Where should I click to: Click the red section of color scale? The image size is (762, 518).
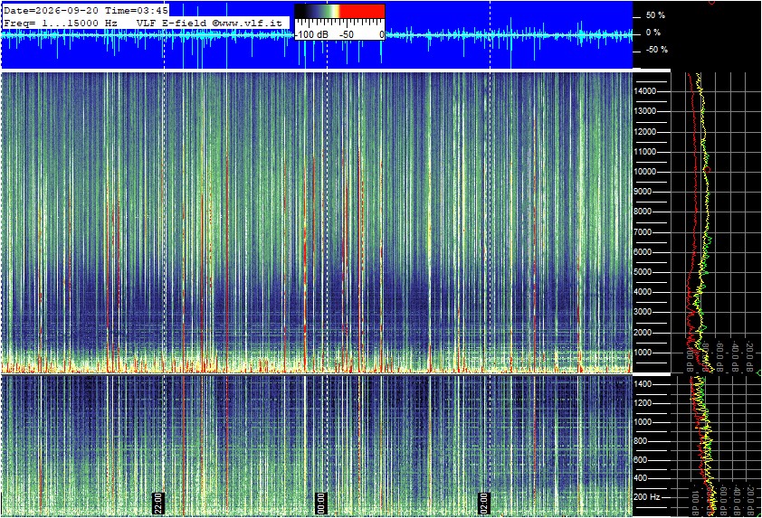click(362, 12)
